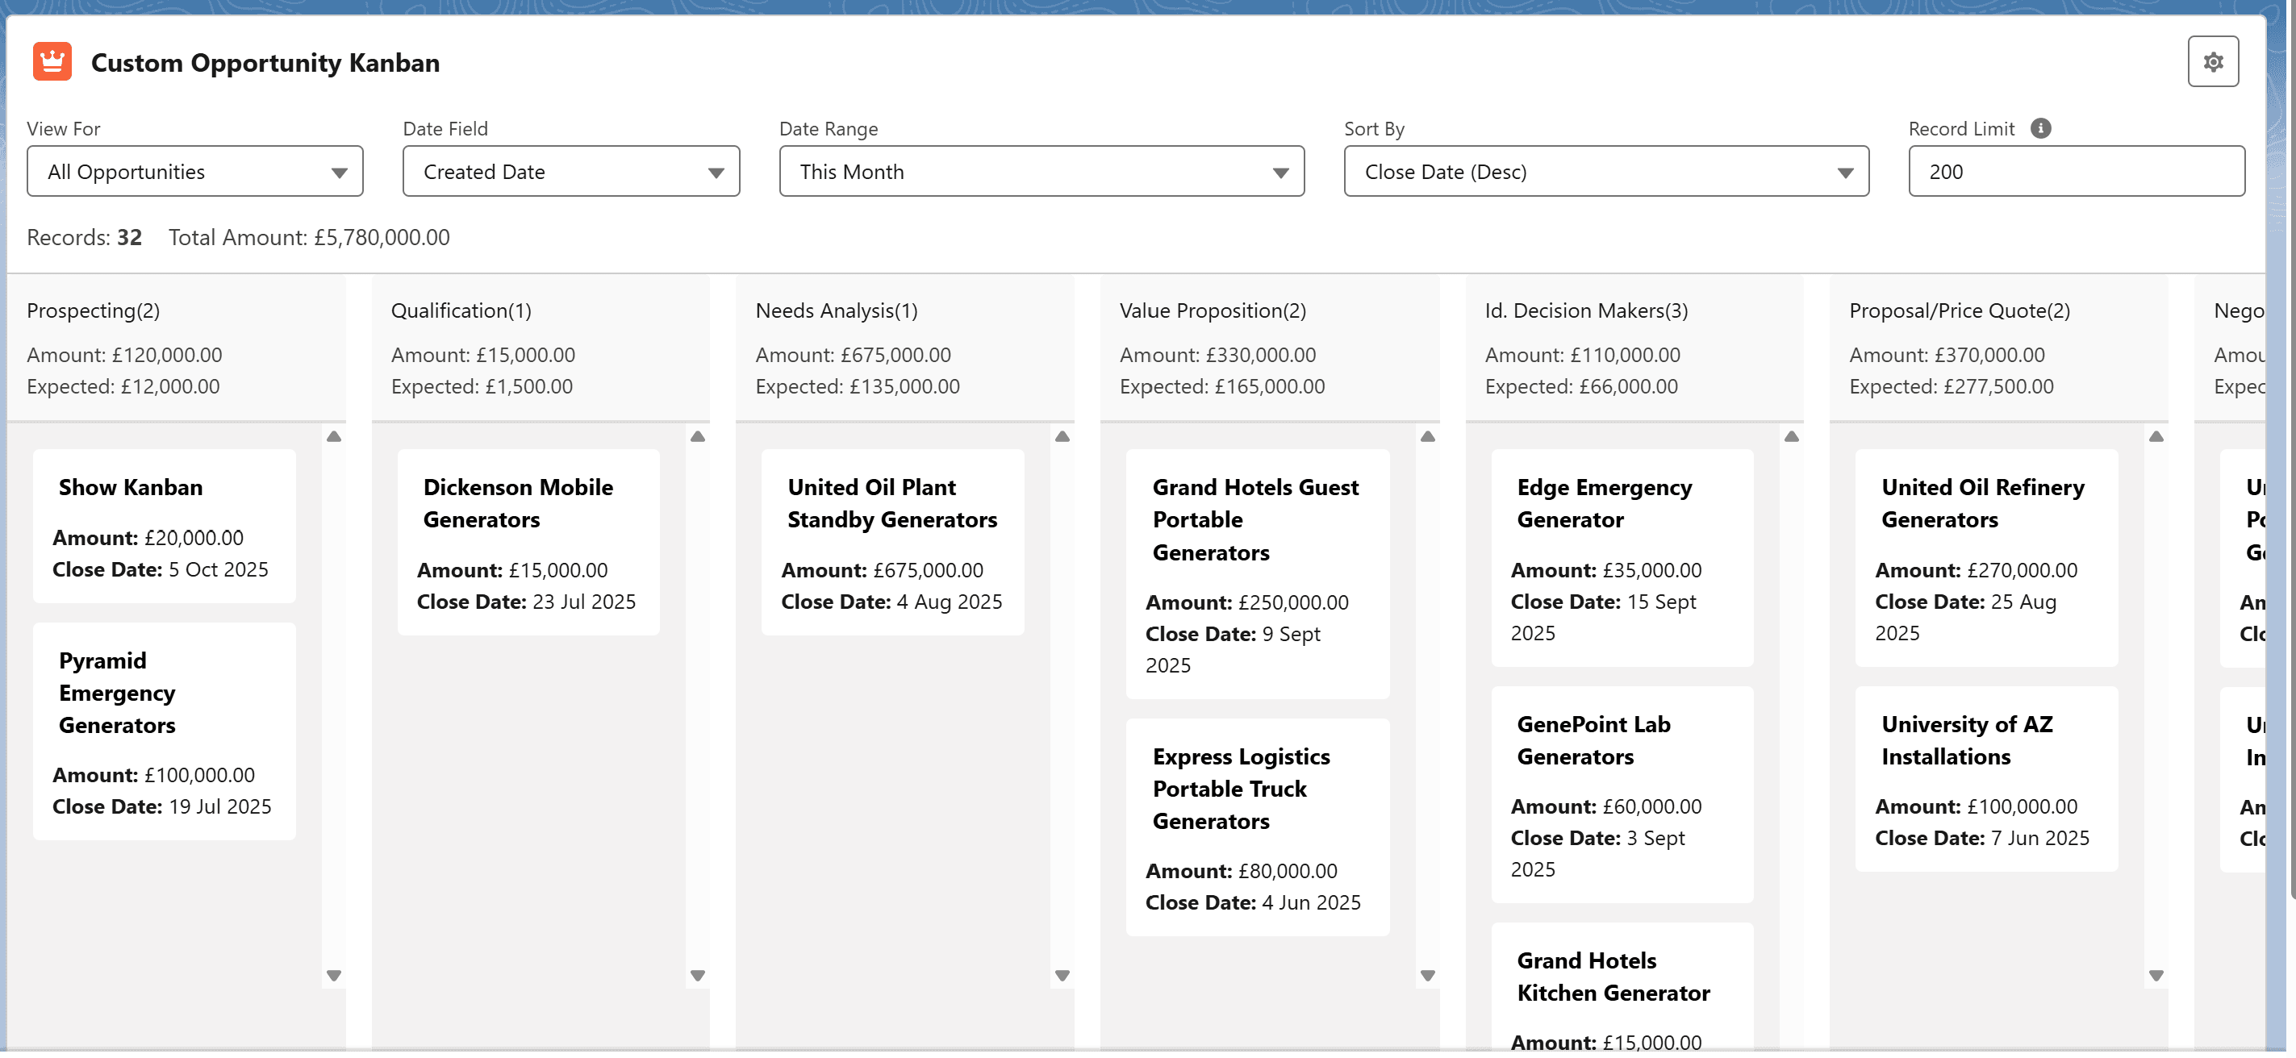
Task: Click scroll-up arrow in Id. Decision Makers column
Action: (1792, 436)
